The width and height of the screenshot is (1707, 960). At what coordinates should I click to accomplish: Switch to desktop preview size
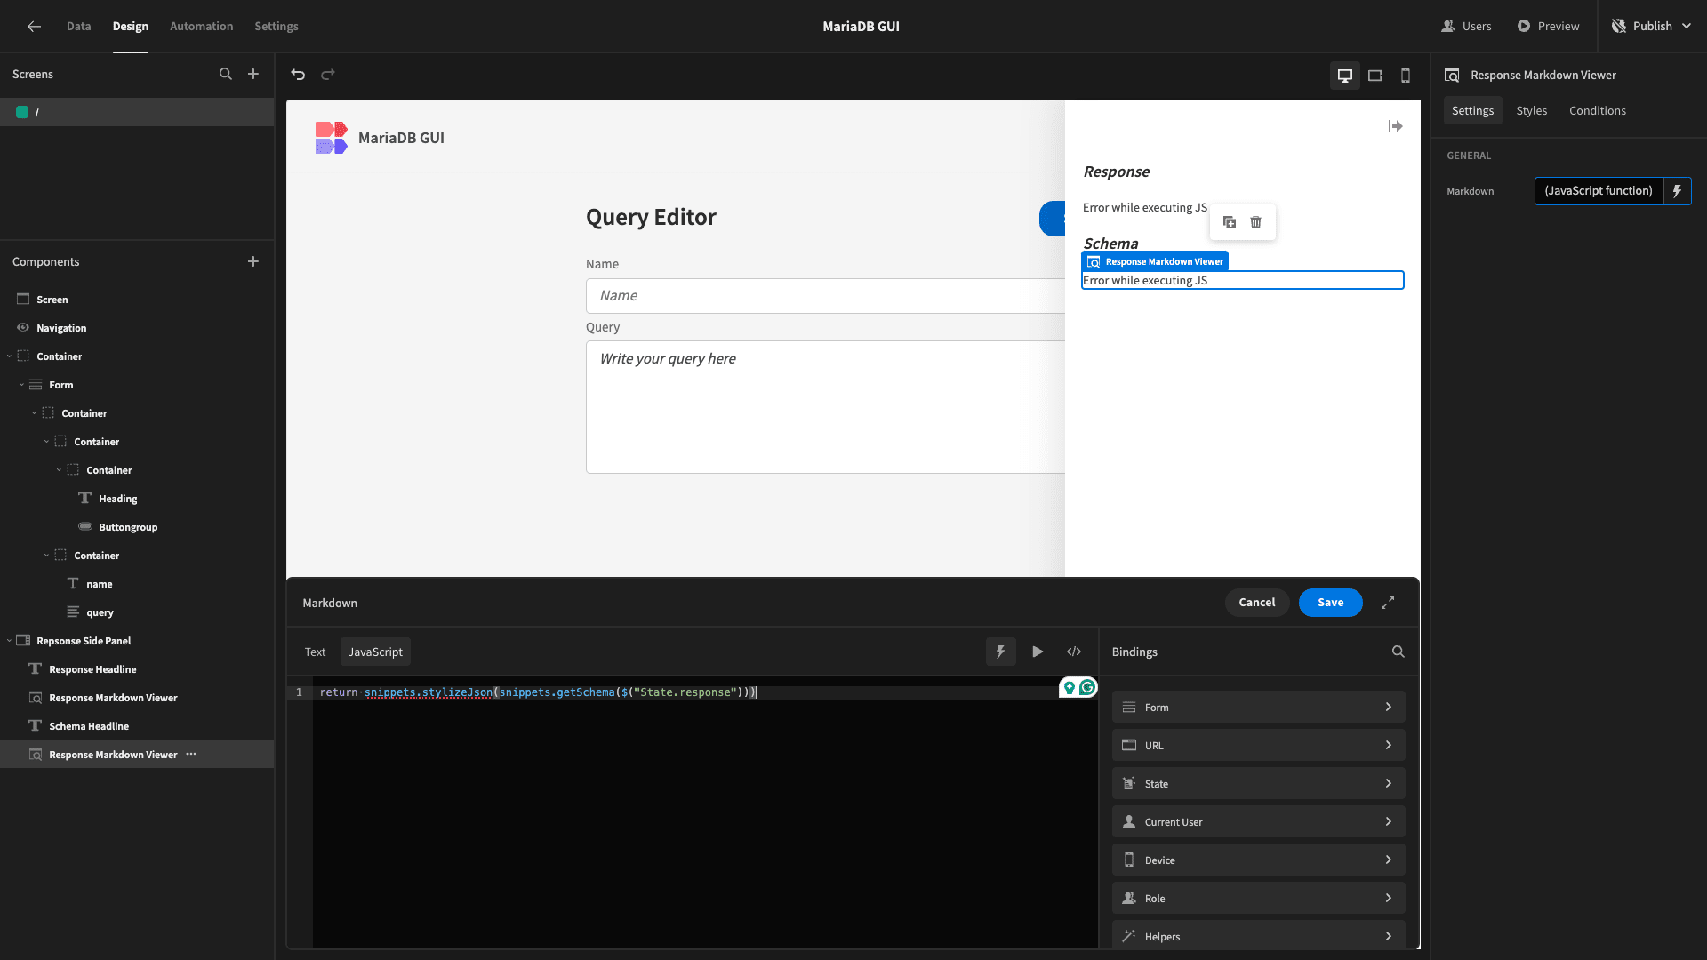1345,76
